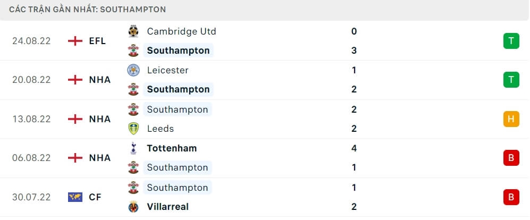Click the CF competition label
The width and height of the screenshot is (530, 220).
click(95, 197)
